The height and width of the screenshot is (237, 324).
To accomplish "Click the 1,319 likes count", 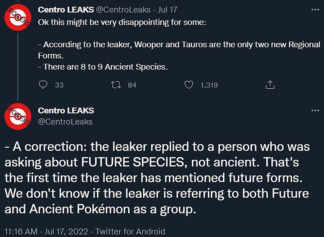I will pyautogui.click(x=209, y=85).
